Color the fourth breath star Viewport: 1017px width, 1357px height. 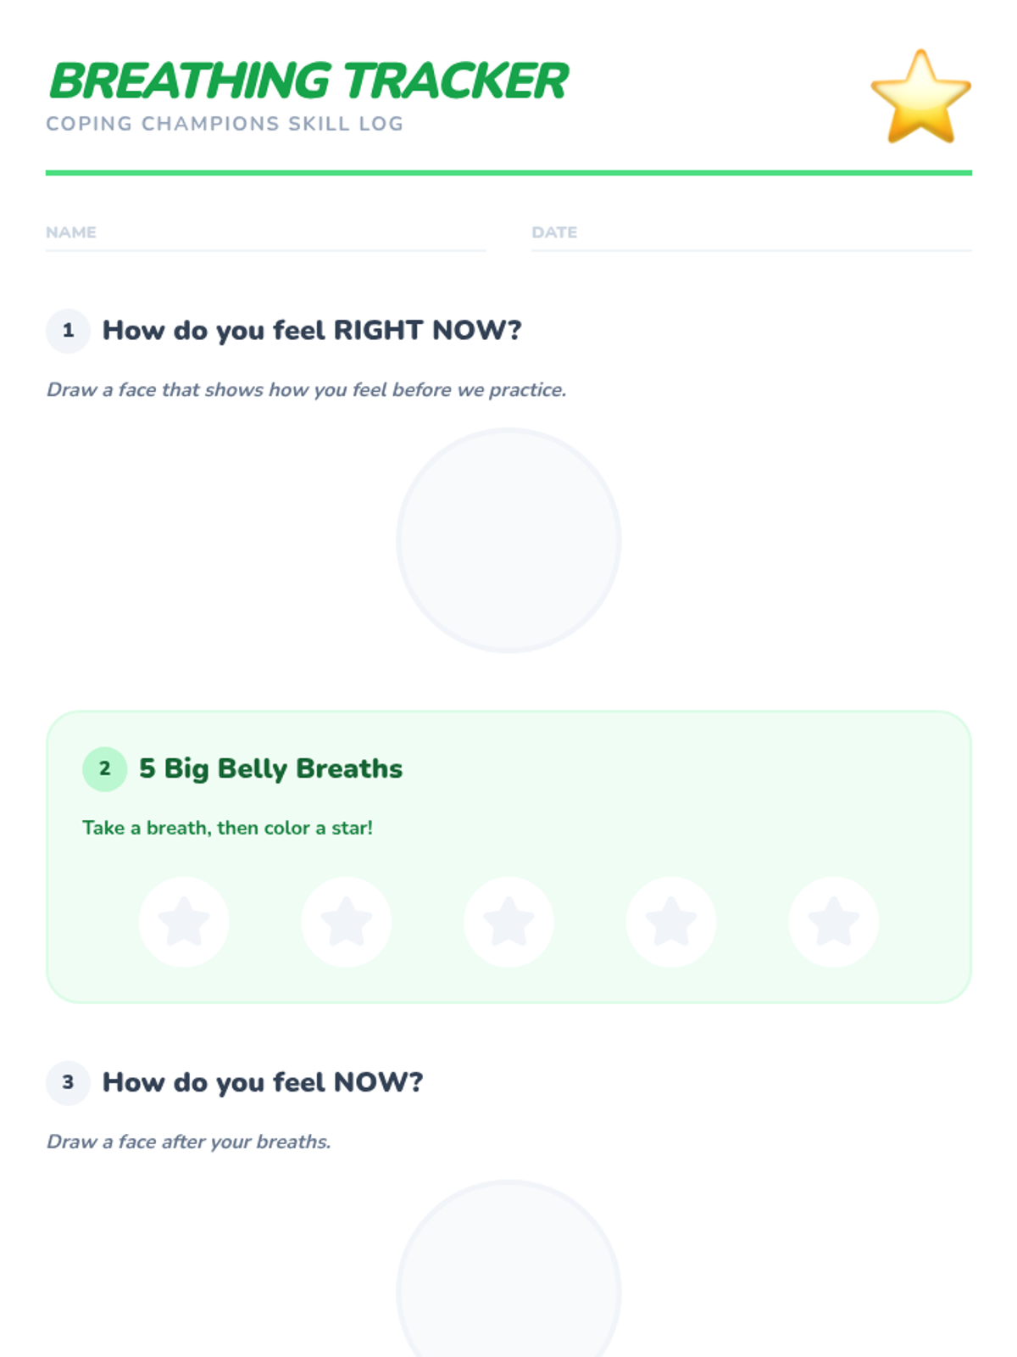671,922
